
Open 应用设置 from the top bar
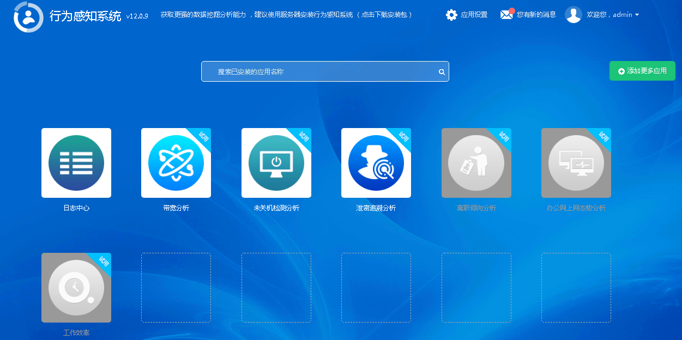click(474, 15)
